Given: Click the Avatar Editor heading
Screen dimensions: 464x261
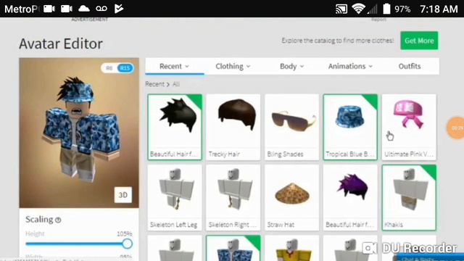Looking at the screenshot, I should point(61,43).
